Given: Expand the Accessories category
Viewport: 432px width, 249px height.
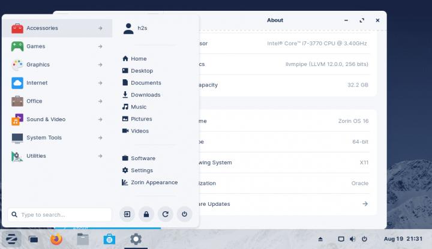Looking at the screenshot, I should coord(57,28).
